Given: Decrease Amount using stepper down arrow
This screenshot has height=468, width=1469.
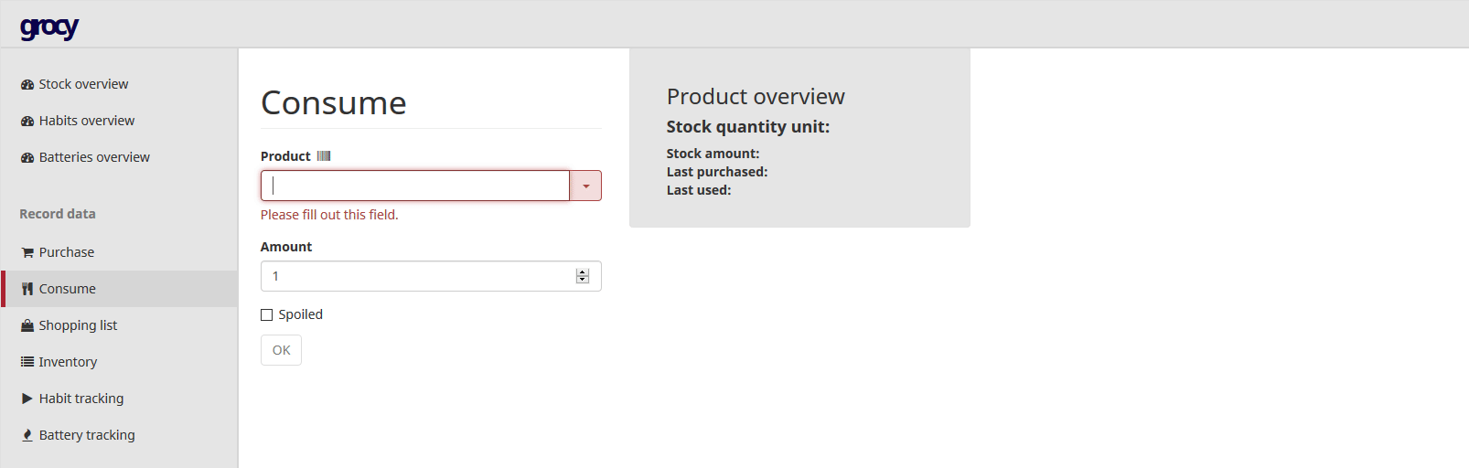Looking at the screenshot, I should pos(583,280).
